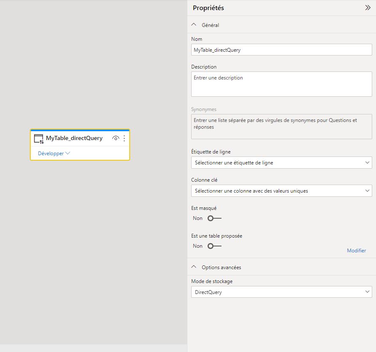
Task: Collapse the Propriétés pane with double chevron
Action: [368, 8]
